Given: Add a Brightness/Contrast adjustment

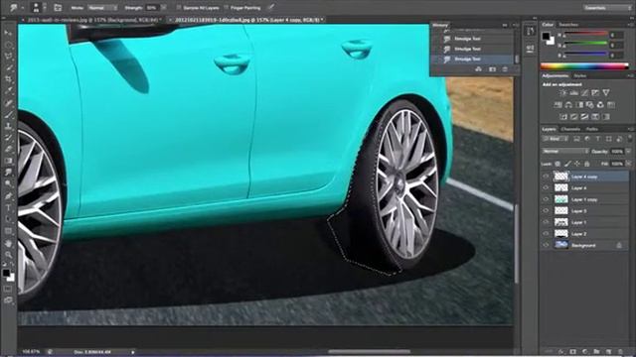Looking at the screenshot, I should pyautogui.click(x=563, y=93).
